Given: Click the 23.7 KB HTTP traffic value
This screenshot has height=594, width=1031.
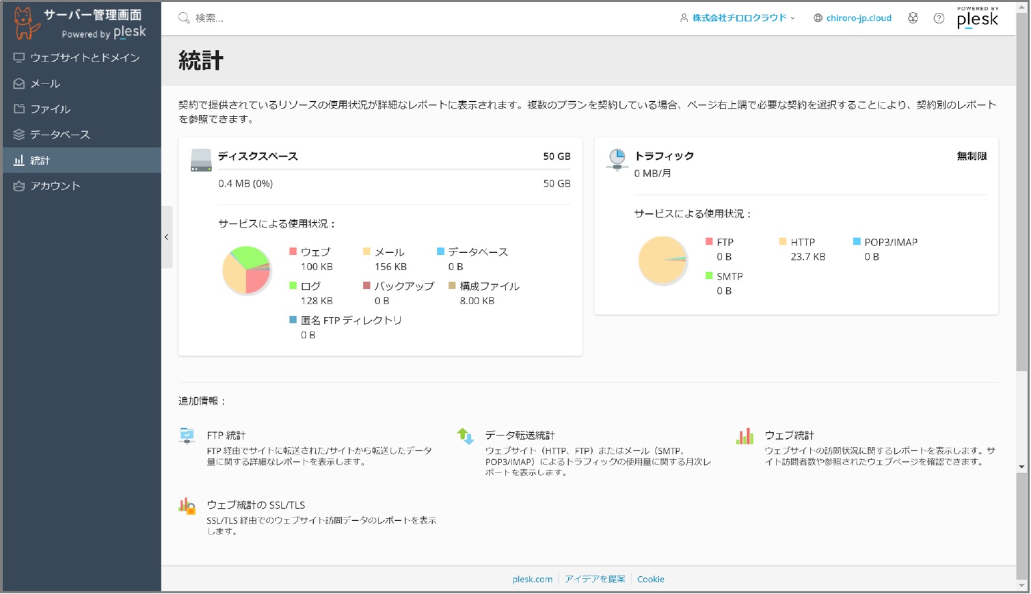Looking at the screenshot, I should click(808, 257).
